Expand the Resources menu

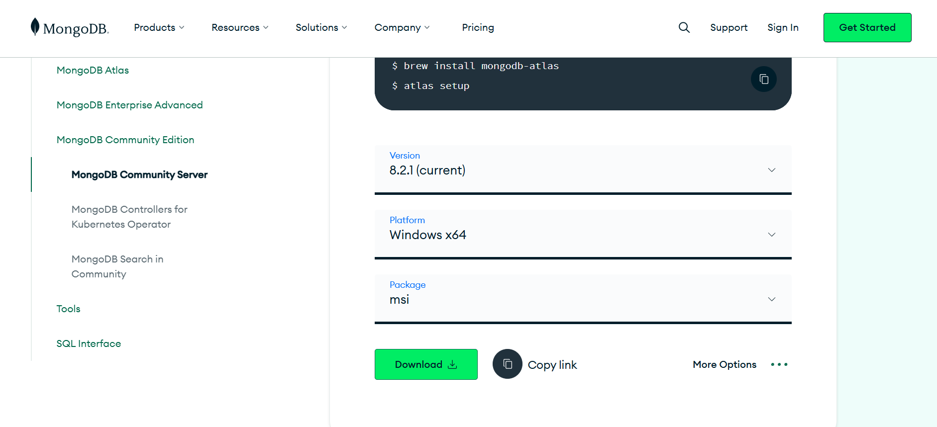240,27
